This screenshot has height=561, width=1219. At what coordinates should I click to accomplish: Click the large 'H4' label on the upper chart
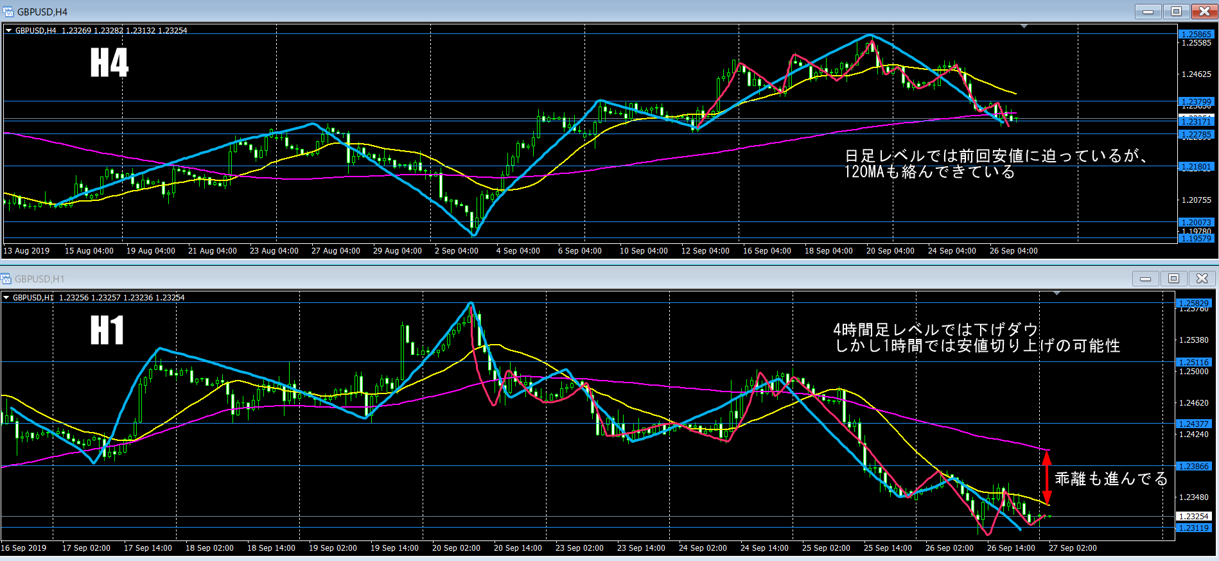click(x=109, y=64)
